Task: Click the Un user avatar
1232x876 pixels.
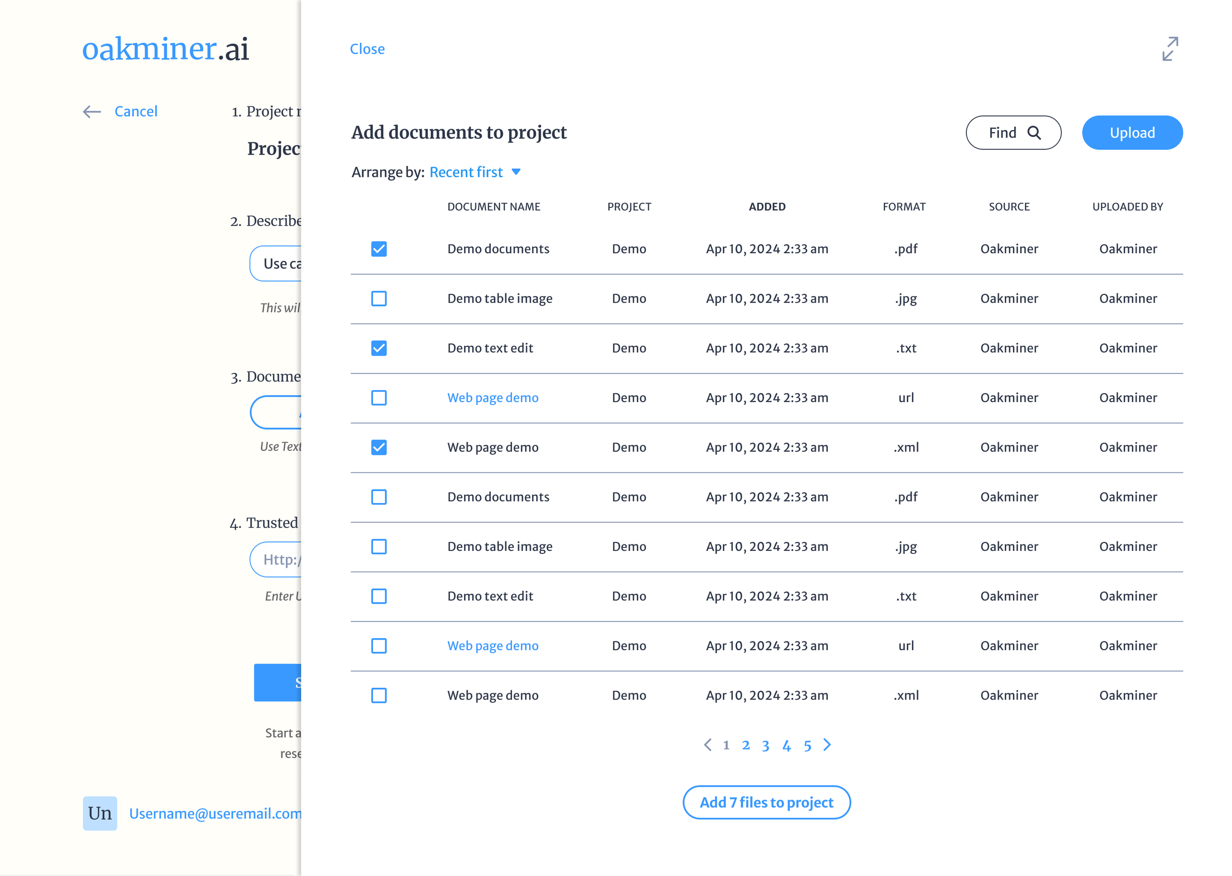Action: 100,813
